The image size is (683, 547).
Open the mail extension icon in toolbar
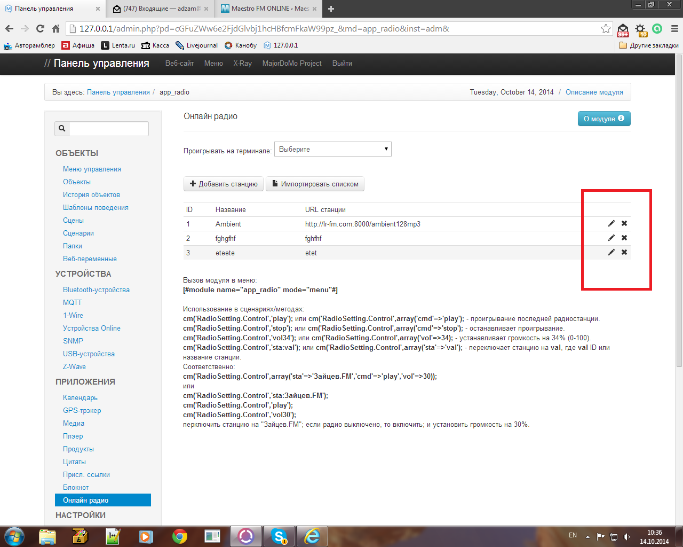pos(623,29)
